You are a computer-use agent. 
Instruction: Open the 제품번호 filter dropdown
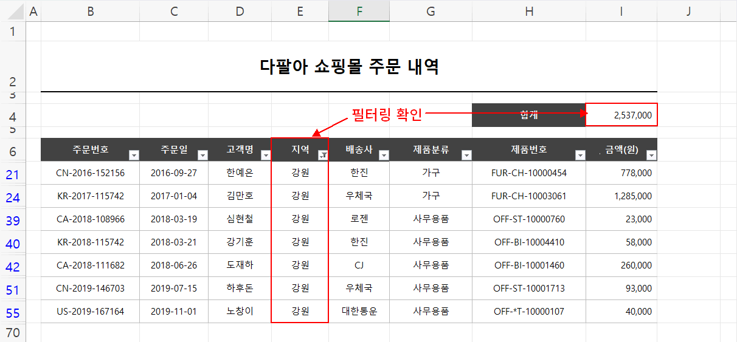click(580, 156)
